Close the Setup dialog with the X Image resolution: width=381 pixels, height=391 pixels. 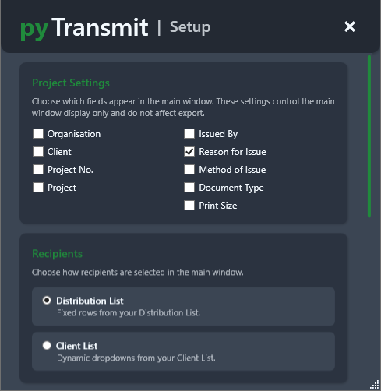pyautogui.click(x=350, y=26)
